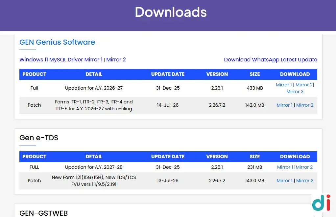Image resolution: width=336 pixels, height=217 pixels.
Task: Click the Gen e-TDS section heading
Action: point(39,138)
